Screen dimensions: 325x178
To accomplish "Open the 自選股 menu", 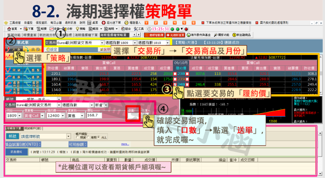I will click(x=28, y=23).
